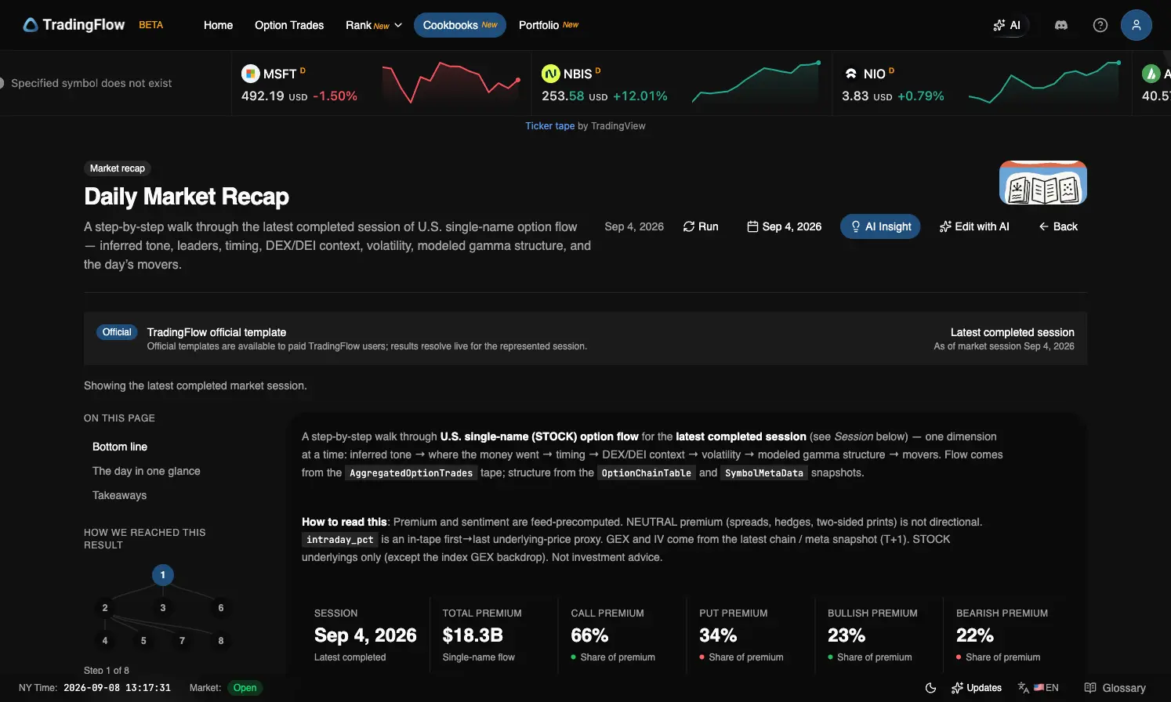The width and height of the screenshot is (1171, 702).
Task: Click the Run button
Action: pos(701,226)
